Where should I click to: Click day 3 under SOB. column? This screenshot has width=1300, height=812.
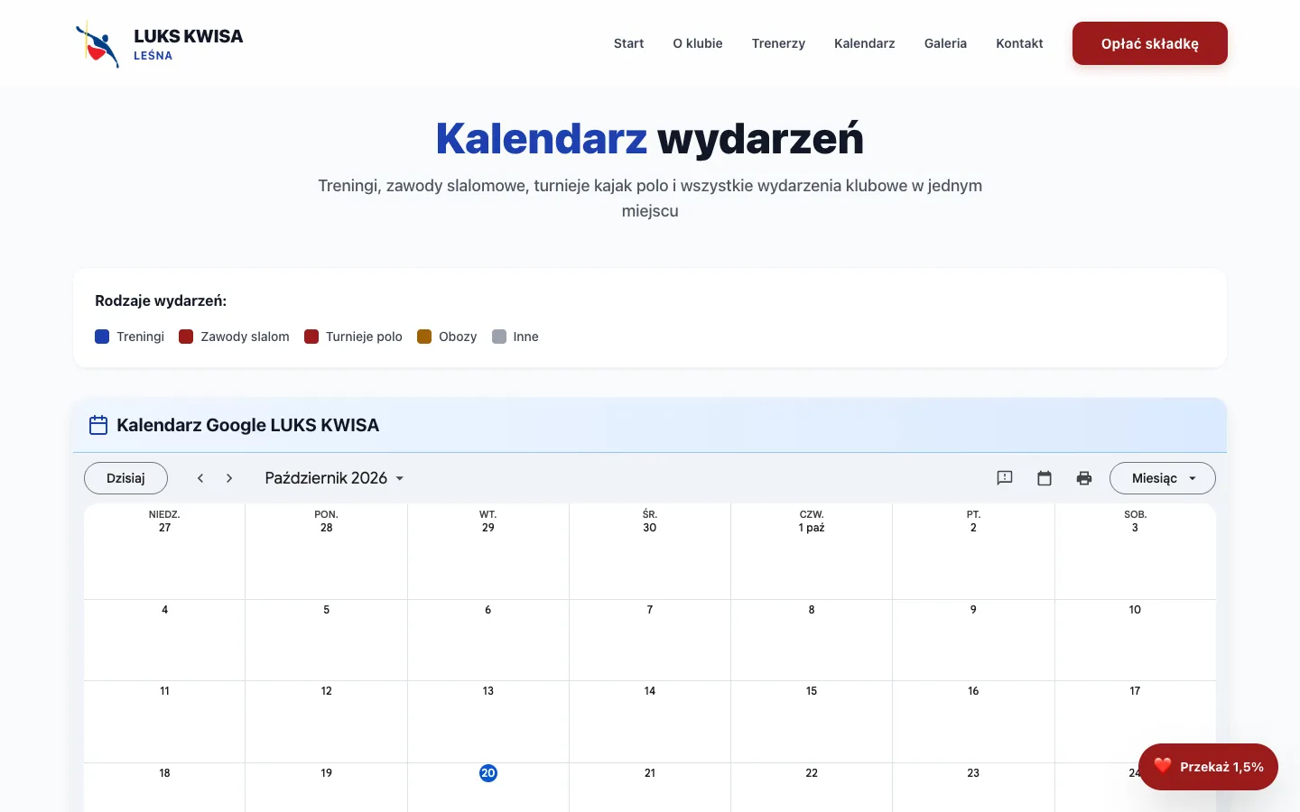tap(1135, 528)
